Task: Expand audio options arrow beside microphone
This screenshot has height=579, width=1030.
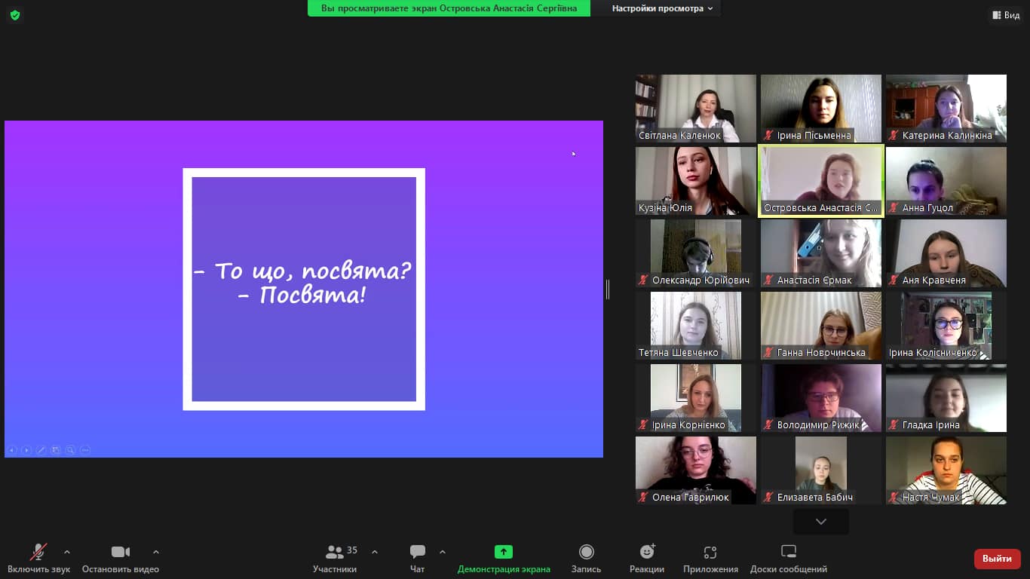Action: click(x=67, y=552)
